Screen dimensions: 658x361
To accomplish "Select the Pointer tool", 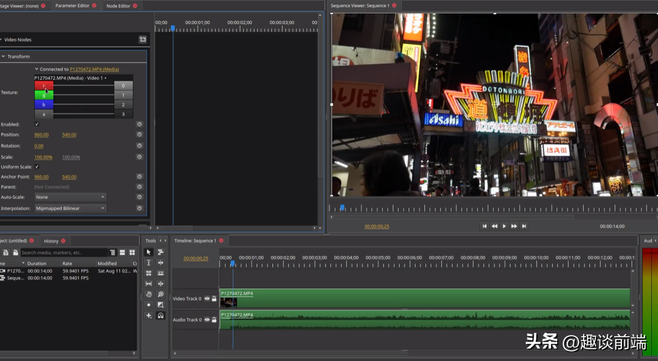I will (x=149, y=252).
